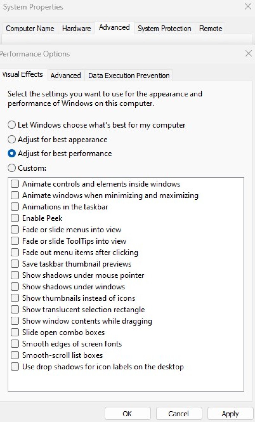Close the Performance Options dialog
255x422 pixels.
(x=249, y=53)
